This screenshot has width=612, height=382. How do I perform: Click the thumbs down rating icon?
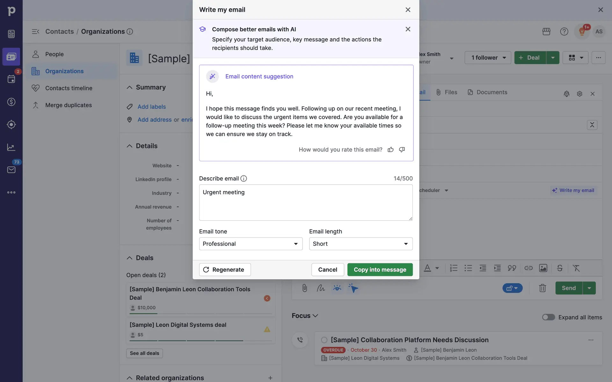click(402, 150)
